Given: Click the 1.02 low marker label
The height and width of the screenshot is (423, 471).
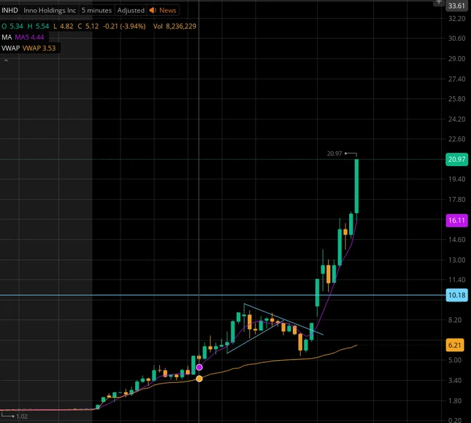Looking at the screenshot, I should point(21,416).
